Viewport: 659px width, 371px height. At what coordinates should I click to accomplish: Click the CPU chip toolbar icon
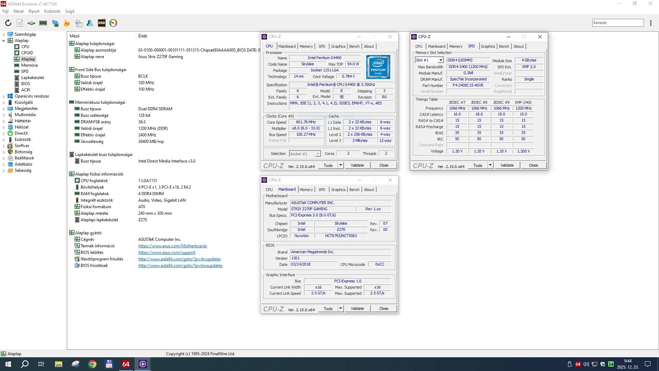[31, 23]
